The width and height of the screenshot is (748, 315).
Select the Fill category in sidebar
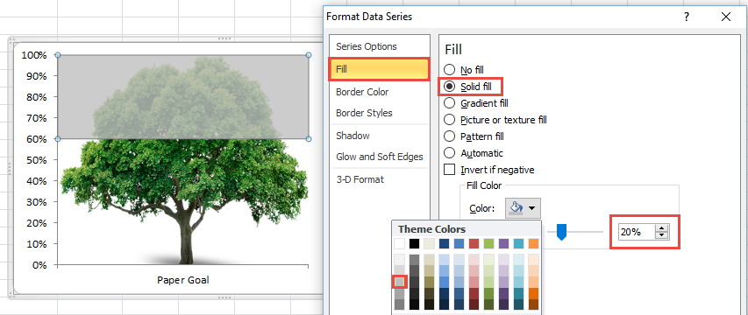click(x=379, y=69)
